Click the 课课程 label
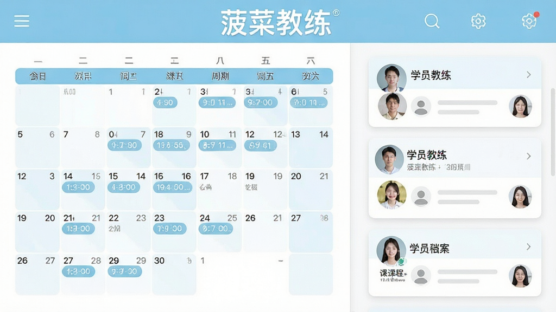The image size is (556, 312). pyautogui.click(x=393, y=273)
